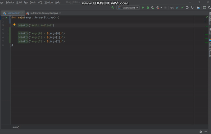Open the HelloKotlinKt run configuration dropdown
The height and width of the screenshot is (134, 211).
tap(128, 8)
